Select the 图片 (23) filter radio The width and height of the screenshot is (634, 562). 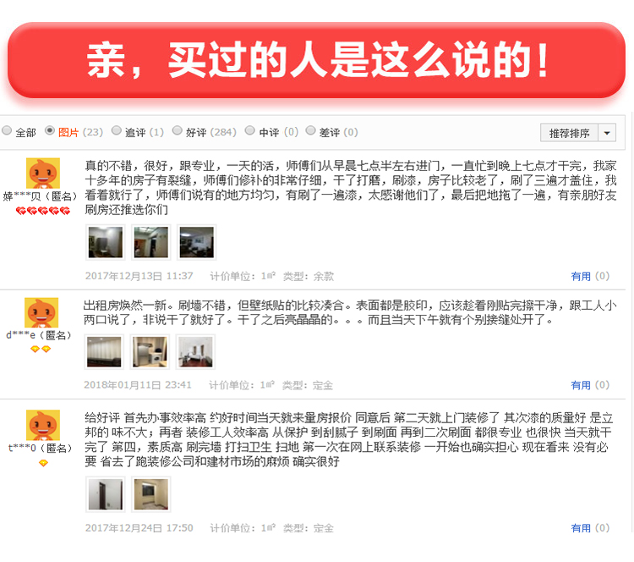tap(50, 131)
